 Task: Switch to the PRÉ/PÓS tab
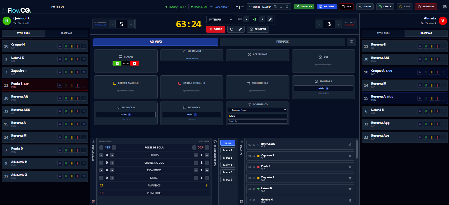click(x=282, y=42)
